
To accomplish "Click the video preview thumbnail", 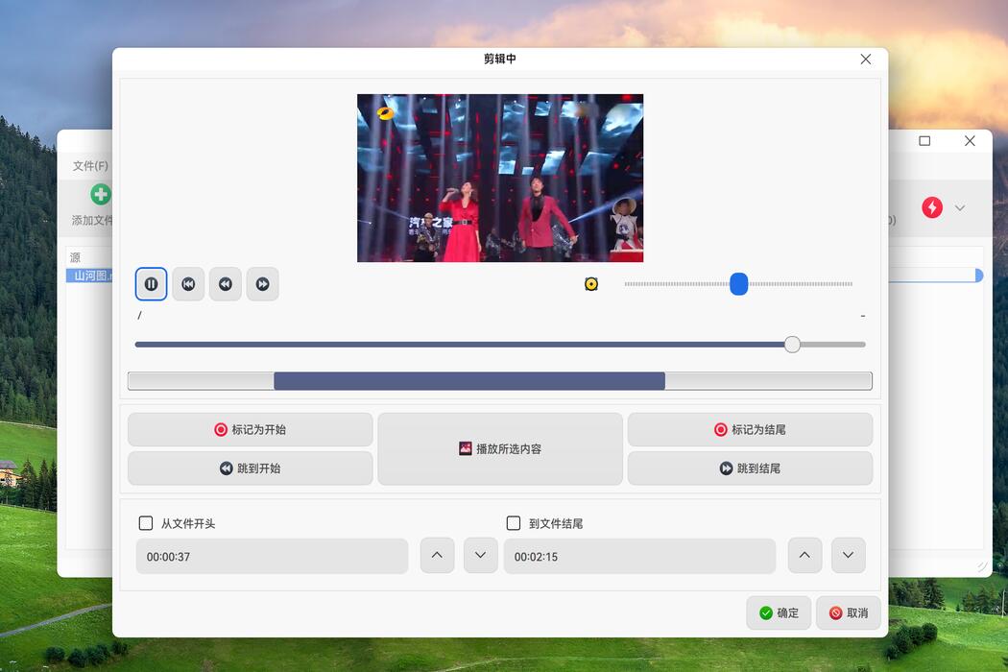I will [x=500, y=179].
